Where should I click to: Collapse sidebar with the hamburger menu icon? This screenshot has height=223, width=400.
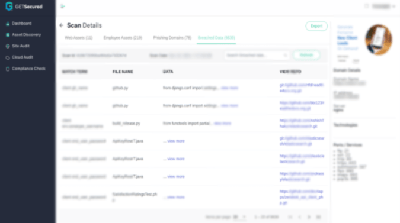pos(63,7)
